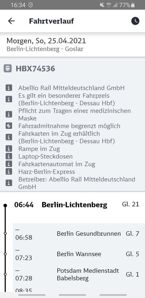The width and height of the screenshot is (145, 298).
Task: Tap info icon for medizinischen Maske notice
Action: [9, 114]
